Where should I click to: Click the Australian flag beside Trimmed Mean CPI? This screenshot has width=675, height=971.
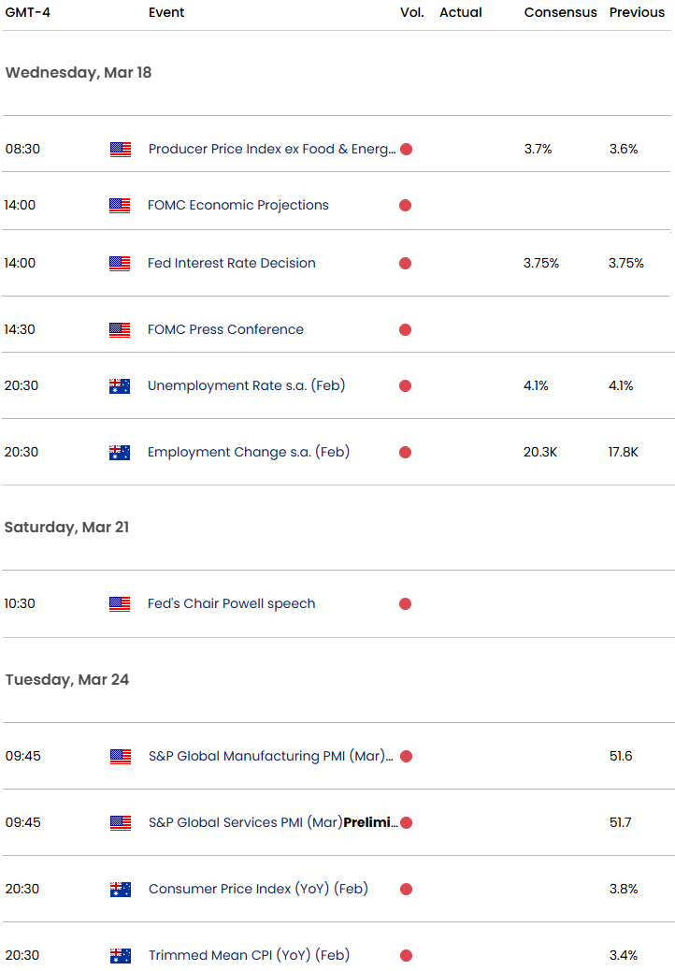[x=121, y=955]
